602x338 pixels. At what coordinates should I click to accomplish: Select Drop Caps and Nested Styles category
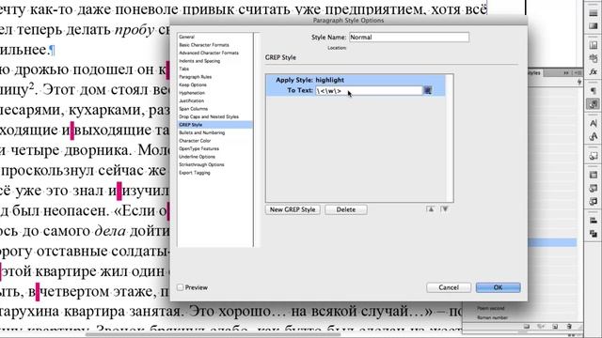tap(209, 116)
